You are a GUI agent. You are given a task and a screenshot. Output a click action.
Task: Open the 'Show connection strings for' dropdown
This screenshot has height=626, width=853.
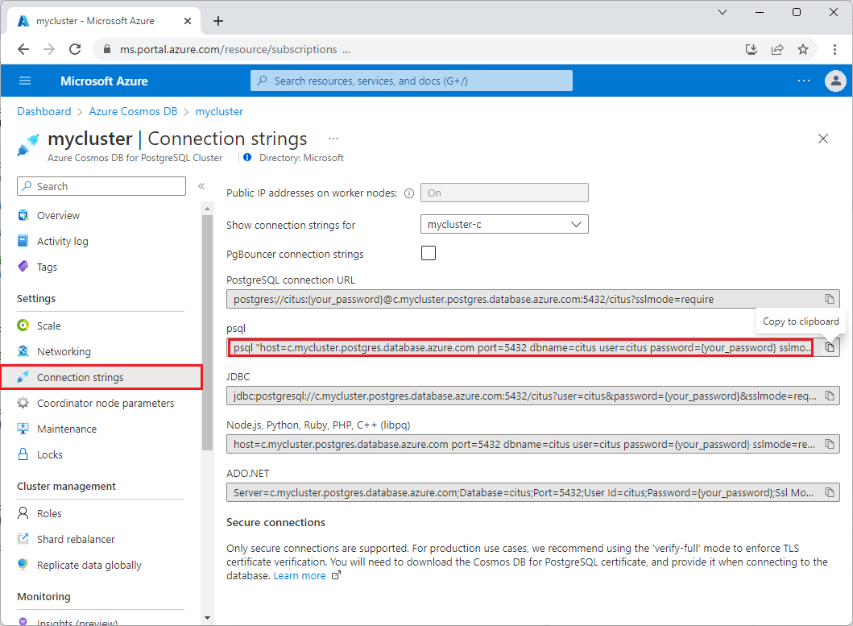coord(503,224)
